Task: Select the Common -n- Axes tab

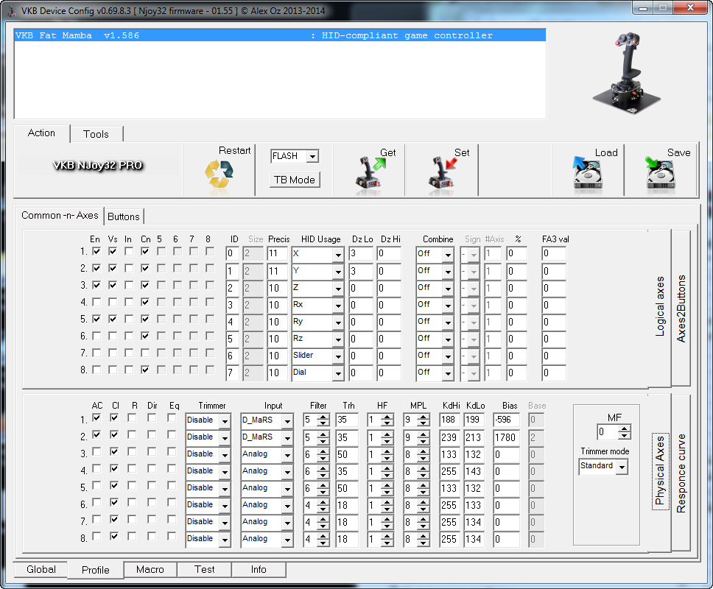Action: tap(60, 216)
